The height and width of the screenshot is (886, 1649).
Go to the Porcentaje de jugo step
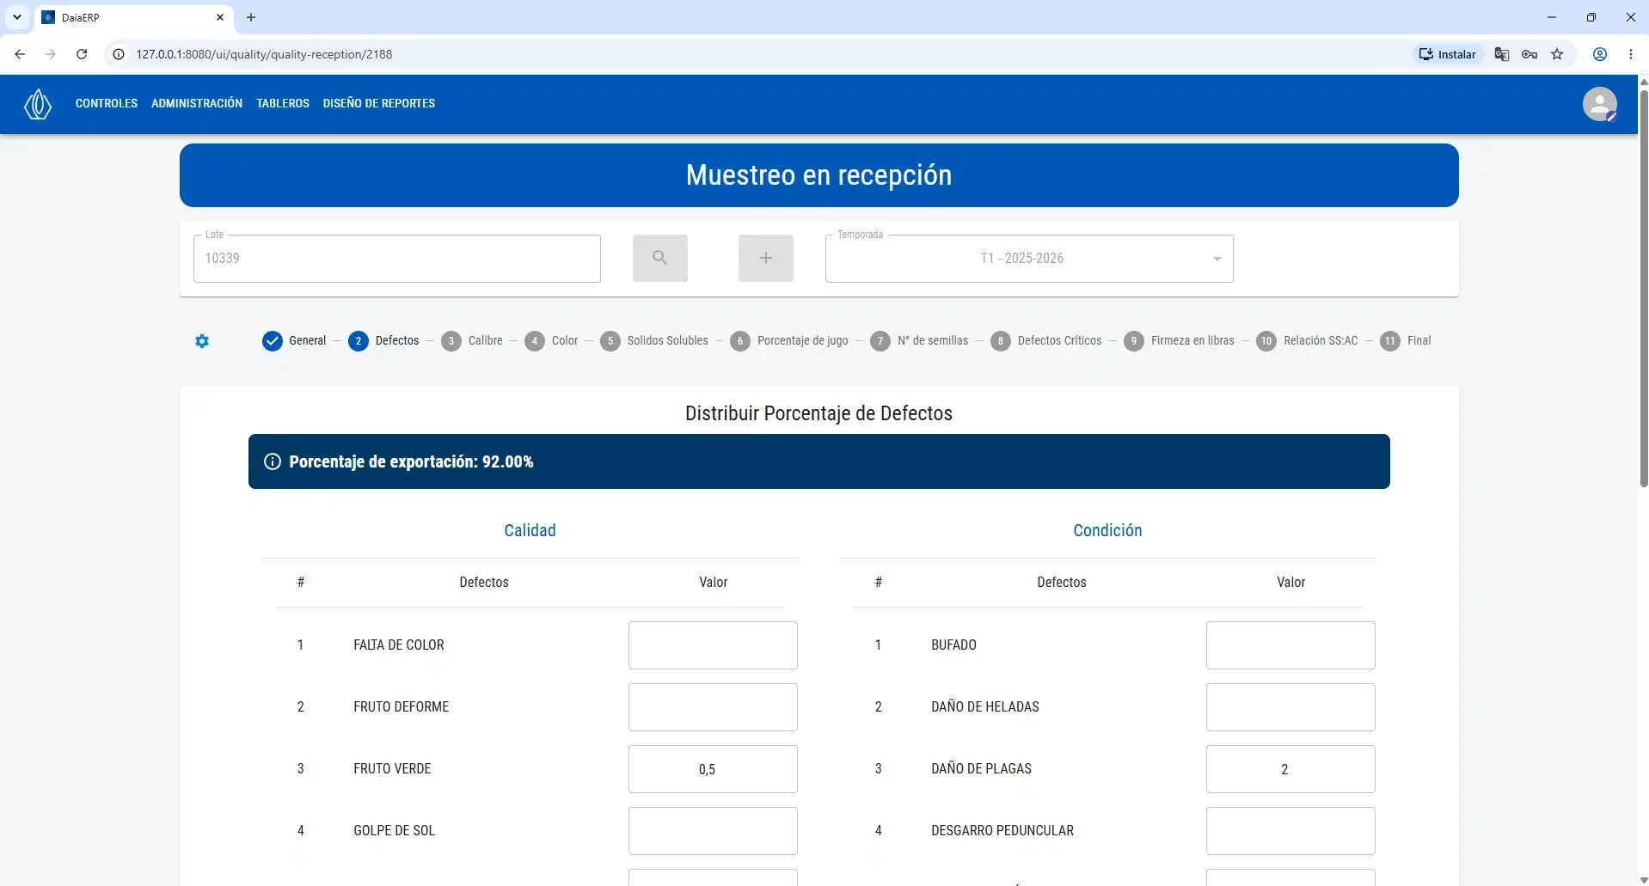789,341
